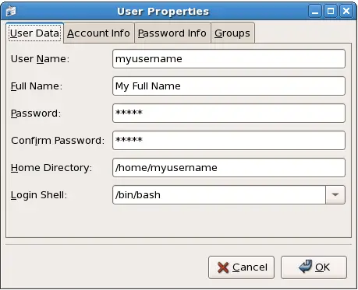Open the Account Info tab
This screenshot has width=358, height=290.
point(98,33)
